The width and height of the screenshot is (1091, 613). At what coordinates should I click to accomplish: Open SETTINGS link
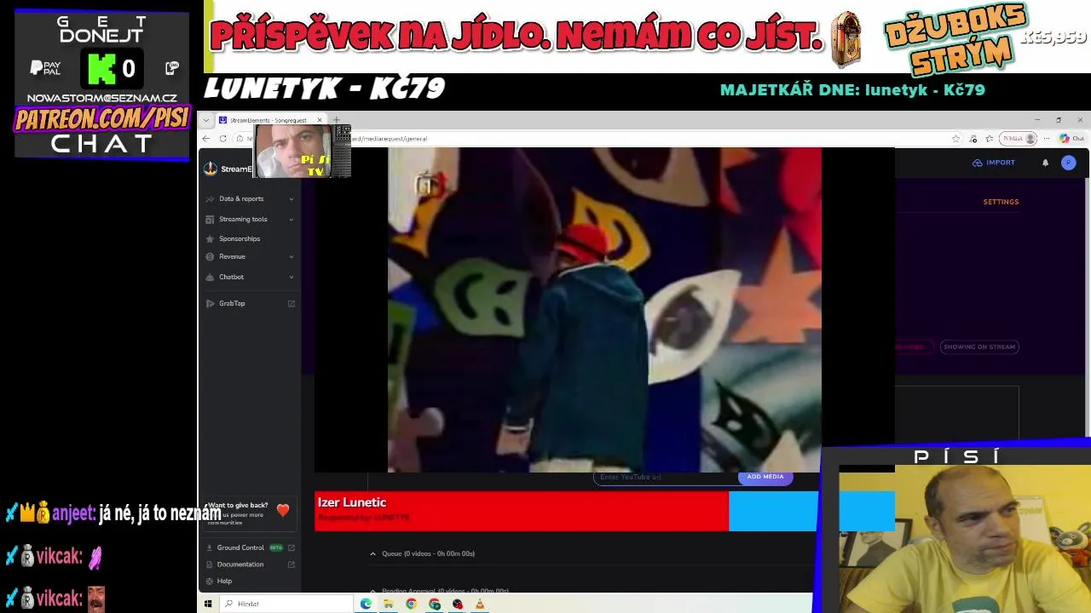[1002, 203]
